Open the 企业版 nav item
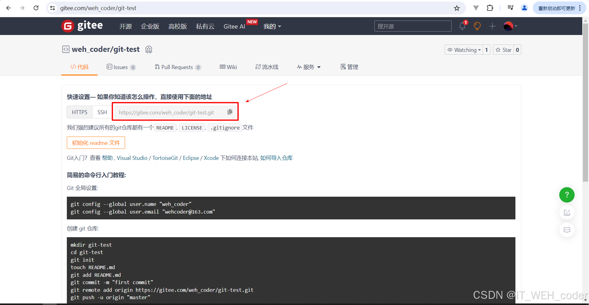 [x=150, y=26]
